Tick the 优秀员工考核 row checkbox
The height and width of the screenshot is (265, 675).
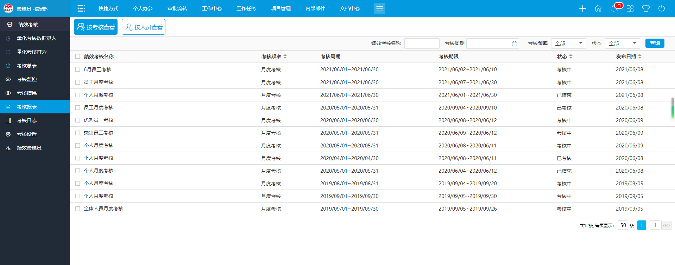pos(78,120)
